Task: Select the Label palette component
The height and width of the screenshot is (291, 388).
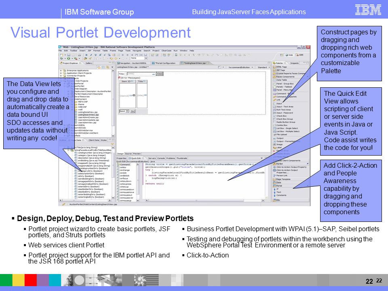Action: tap(277, 148)
